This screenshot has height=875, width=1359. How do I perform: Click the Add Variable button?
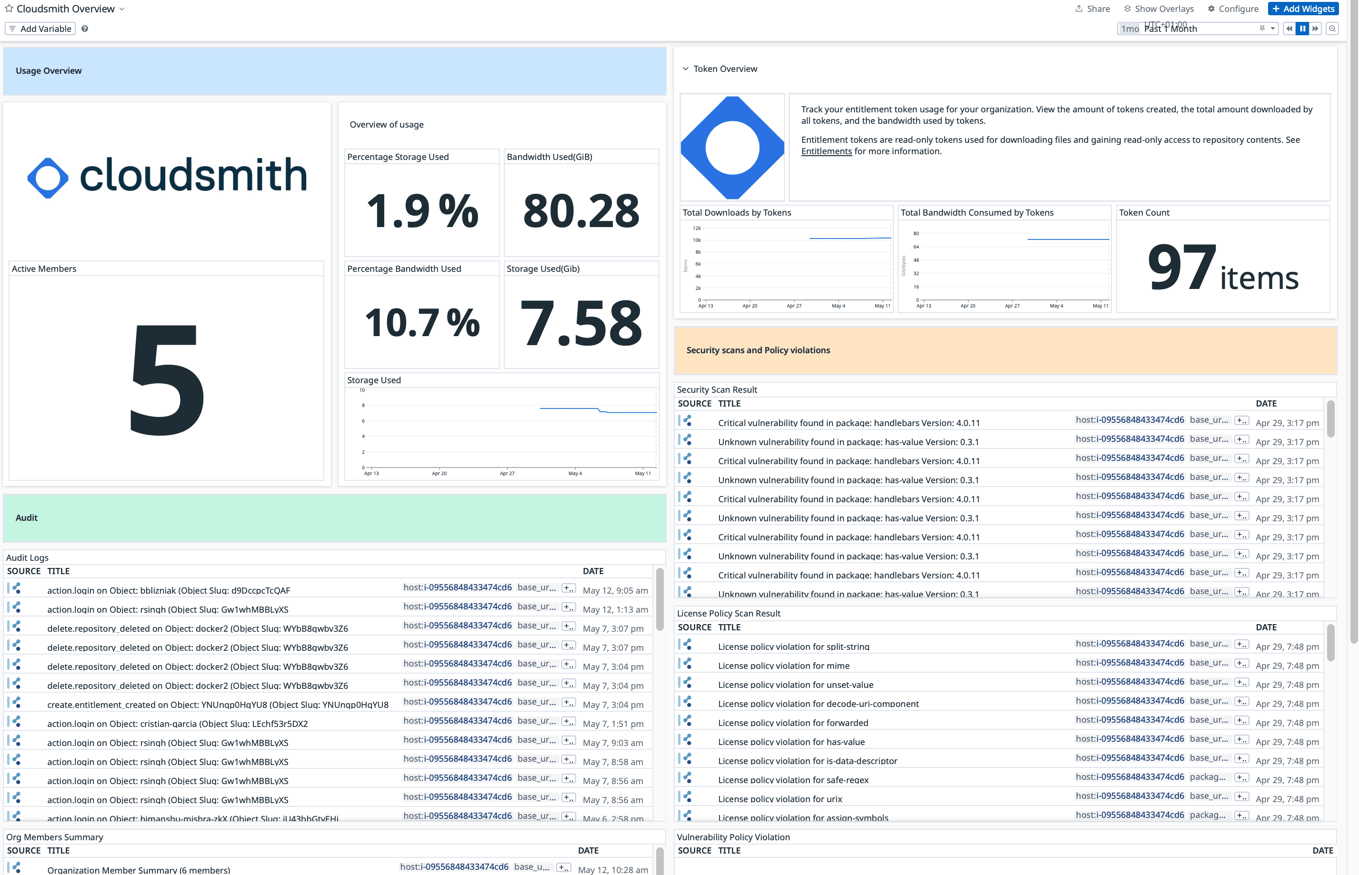tap(40, 29)
